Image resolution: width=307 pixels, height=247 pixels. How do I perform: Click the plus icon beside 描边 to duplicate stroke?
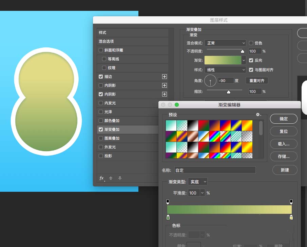pyautogui.click(x=164, y=77)
